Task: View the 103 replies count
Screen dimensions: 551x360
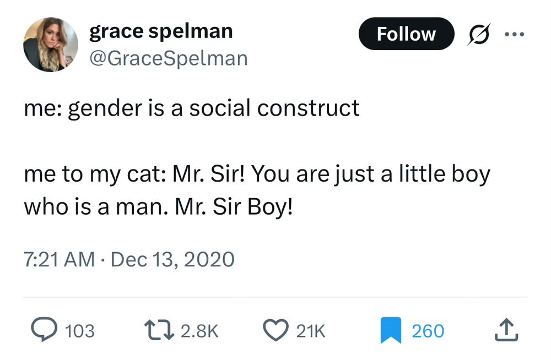Action: pos(79,330)
